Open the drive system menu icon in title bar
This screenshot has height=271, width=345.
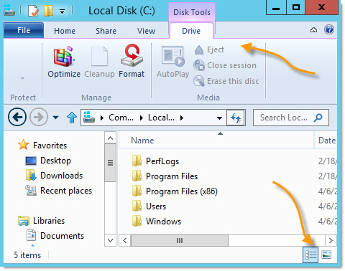tap(9, 11)
